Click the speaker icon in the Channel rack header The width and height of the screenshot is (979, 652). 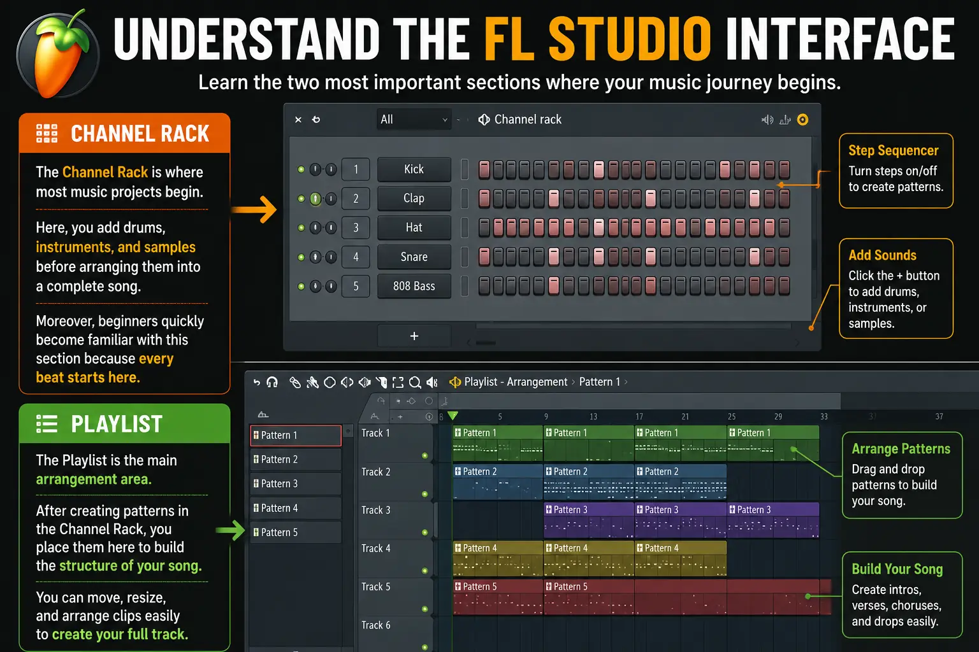tap(767, 120)
